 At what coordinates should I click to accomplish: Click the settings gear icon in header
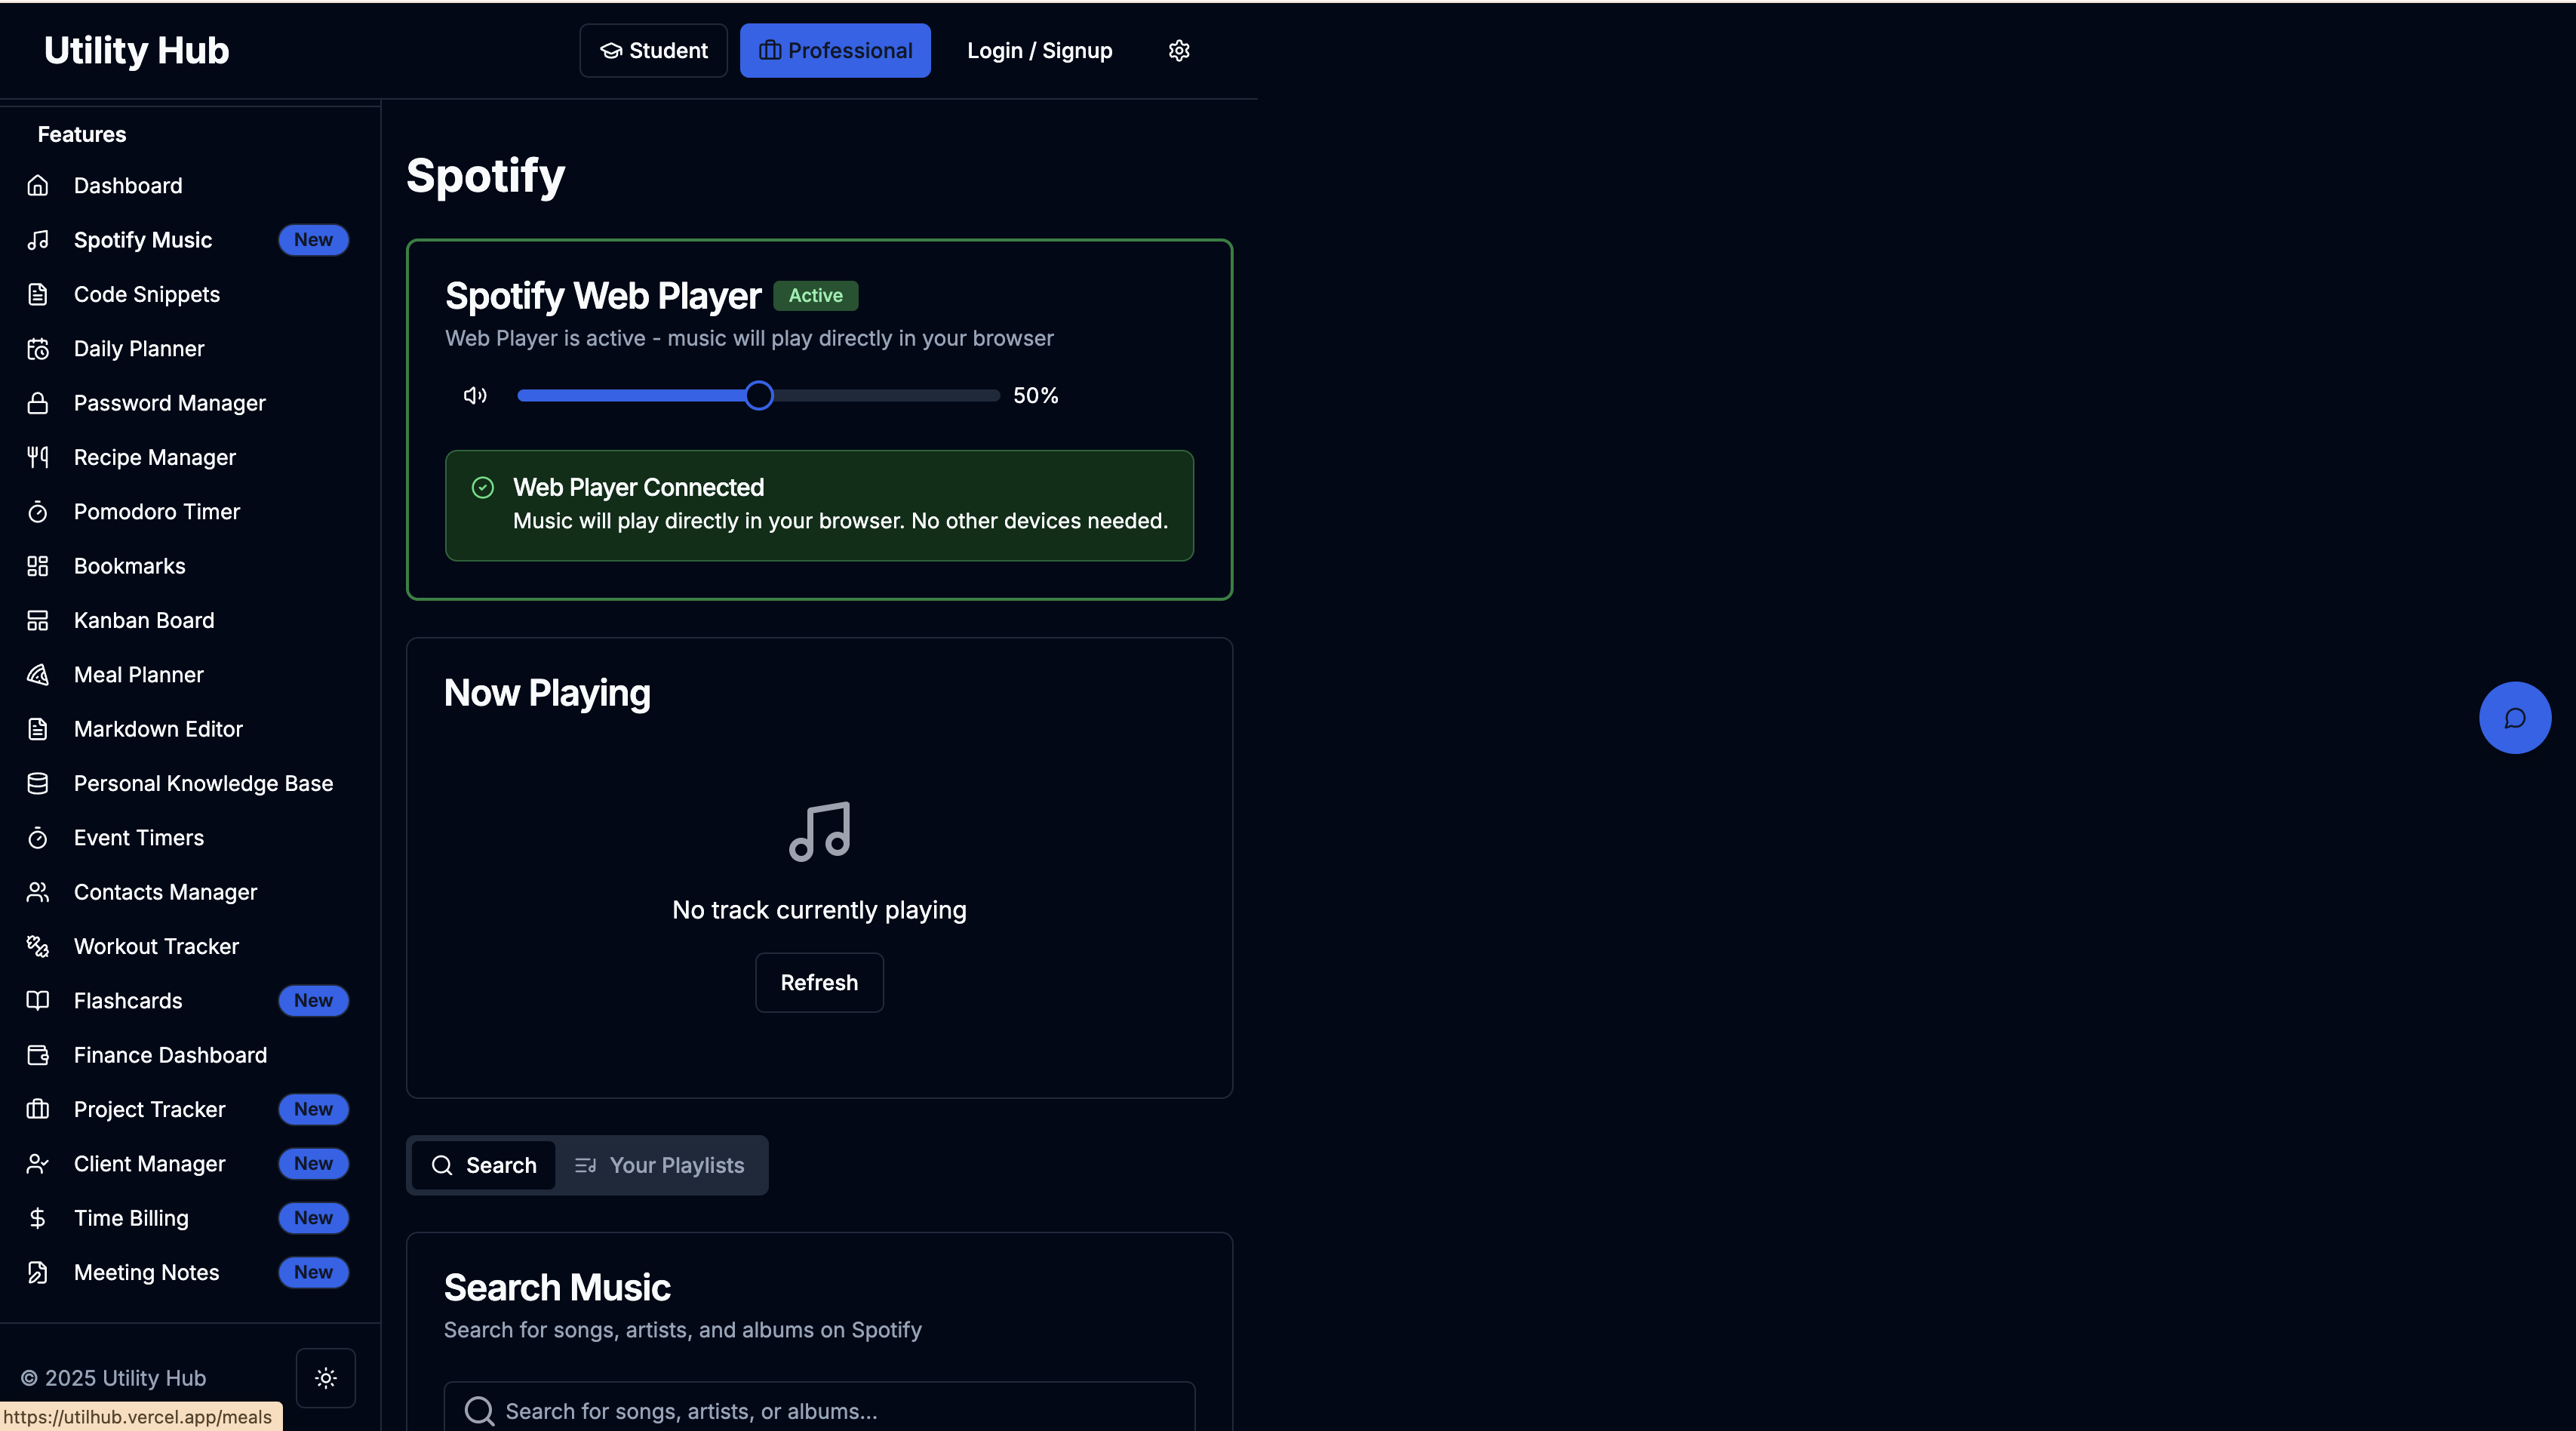click(1179, 51)
